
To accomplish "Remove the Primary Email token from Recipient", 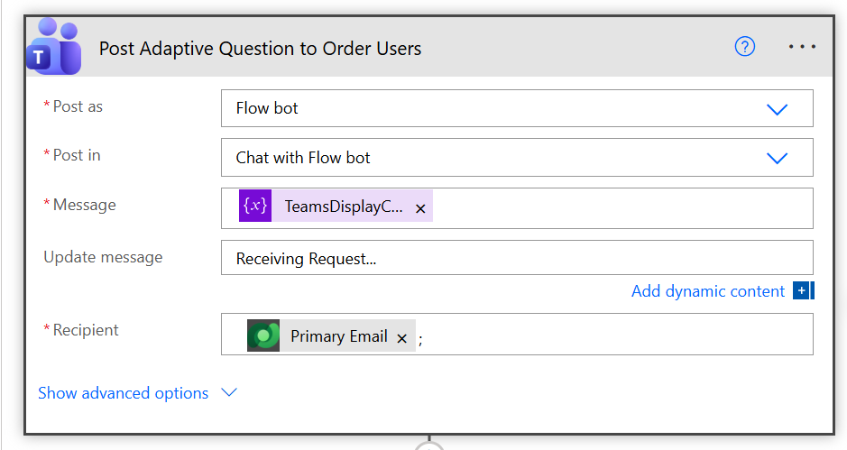I will pyautogui.click(x=402, y=338).
